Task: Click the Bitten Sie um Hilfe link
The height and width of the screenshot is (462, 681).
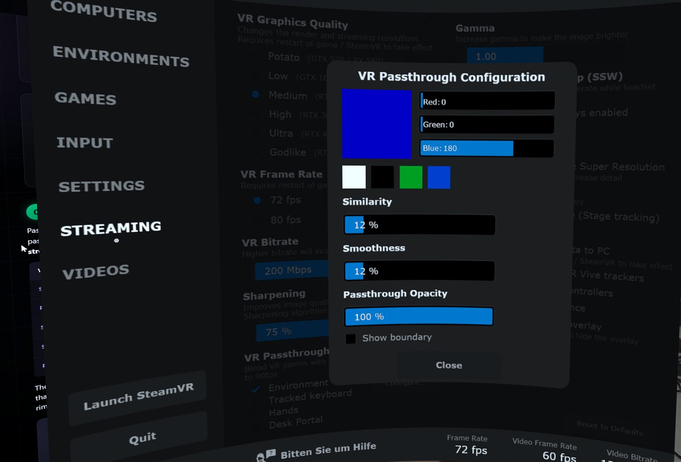Action: [328, 450]
